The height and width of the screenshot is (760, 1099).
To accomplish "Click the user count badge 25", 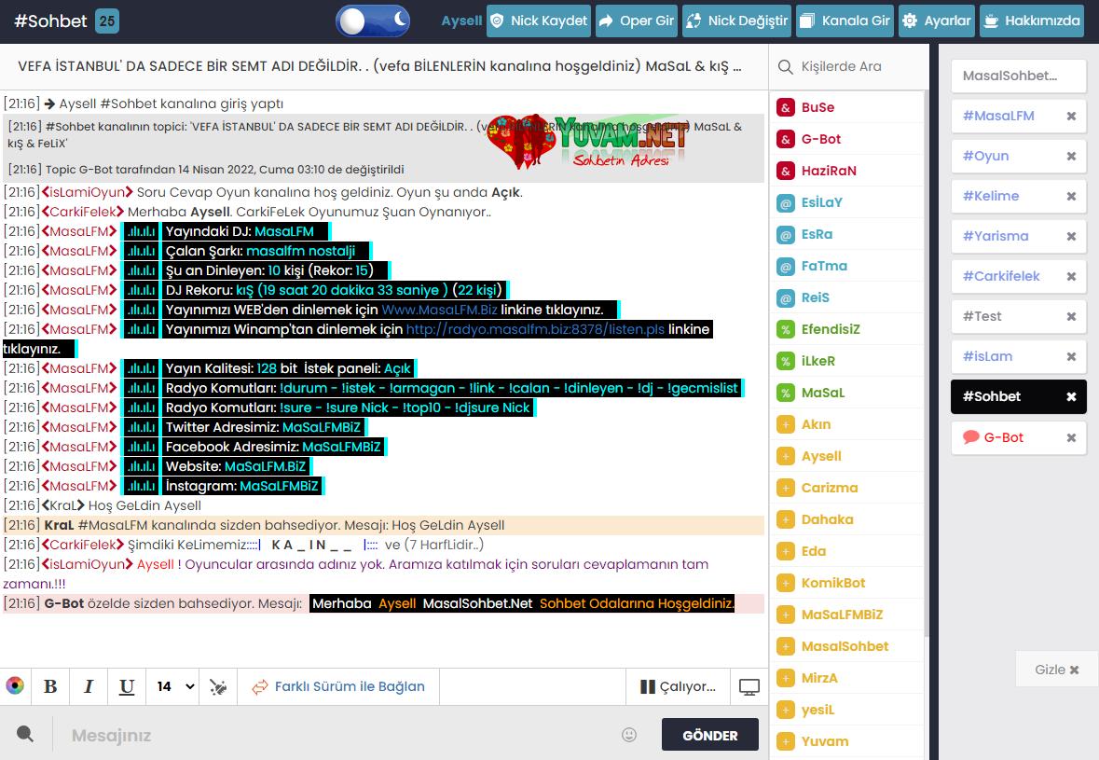I will [106, 21].
